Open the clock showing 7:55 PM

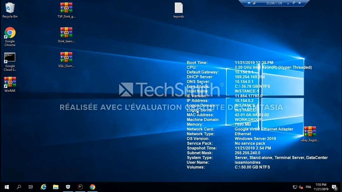click(321, 187)
